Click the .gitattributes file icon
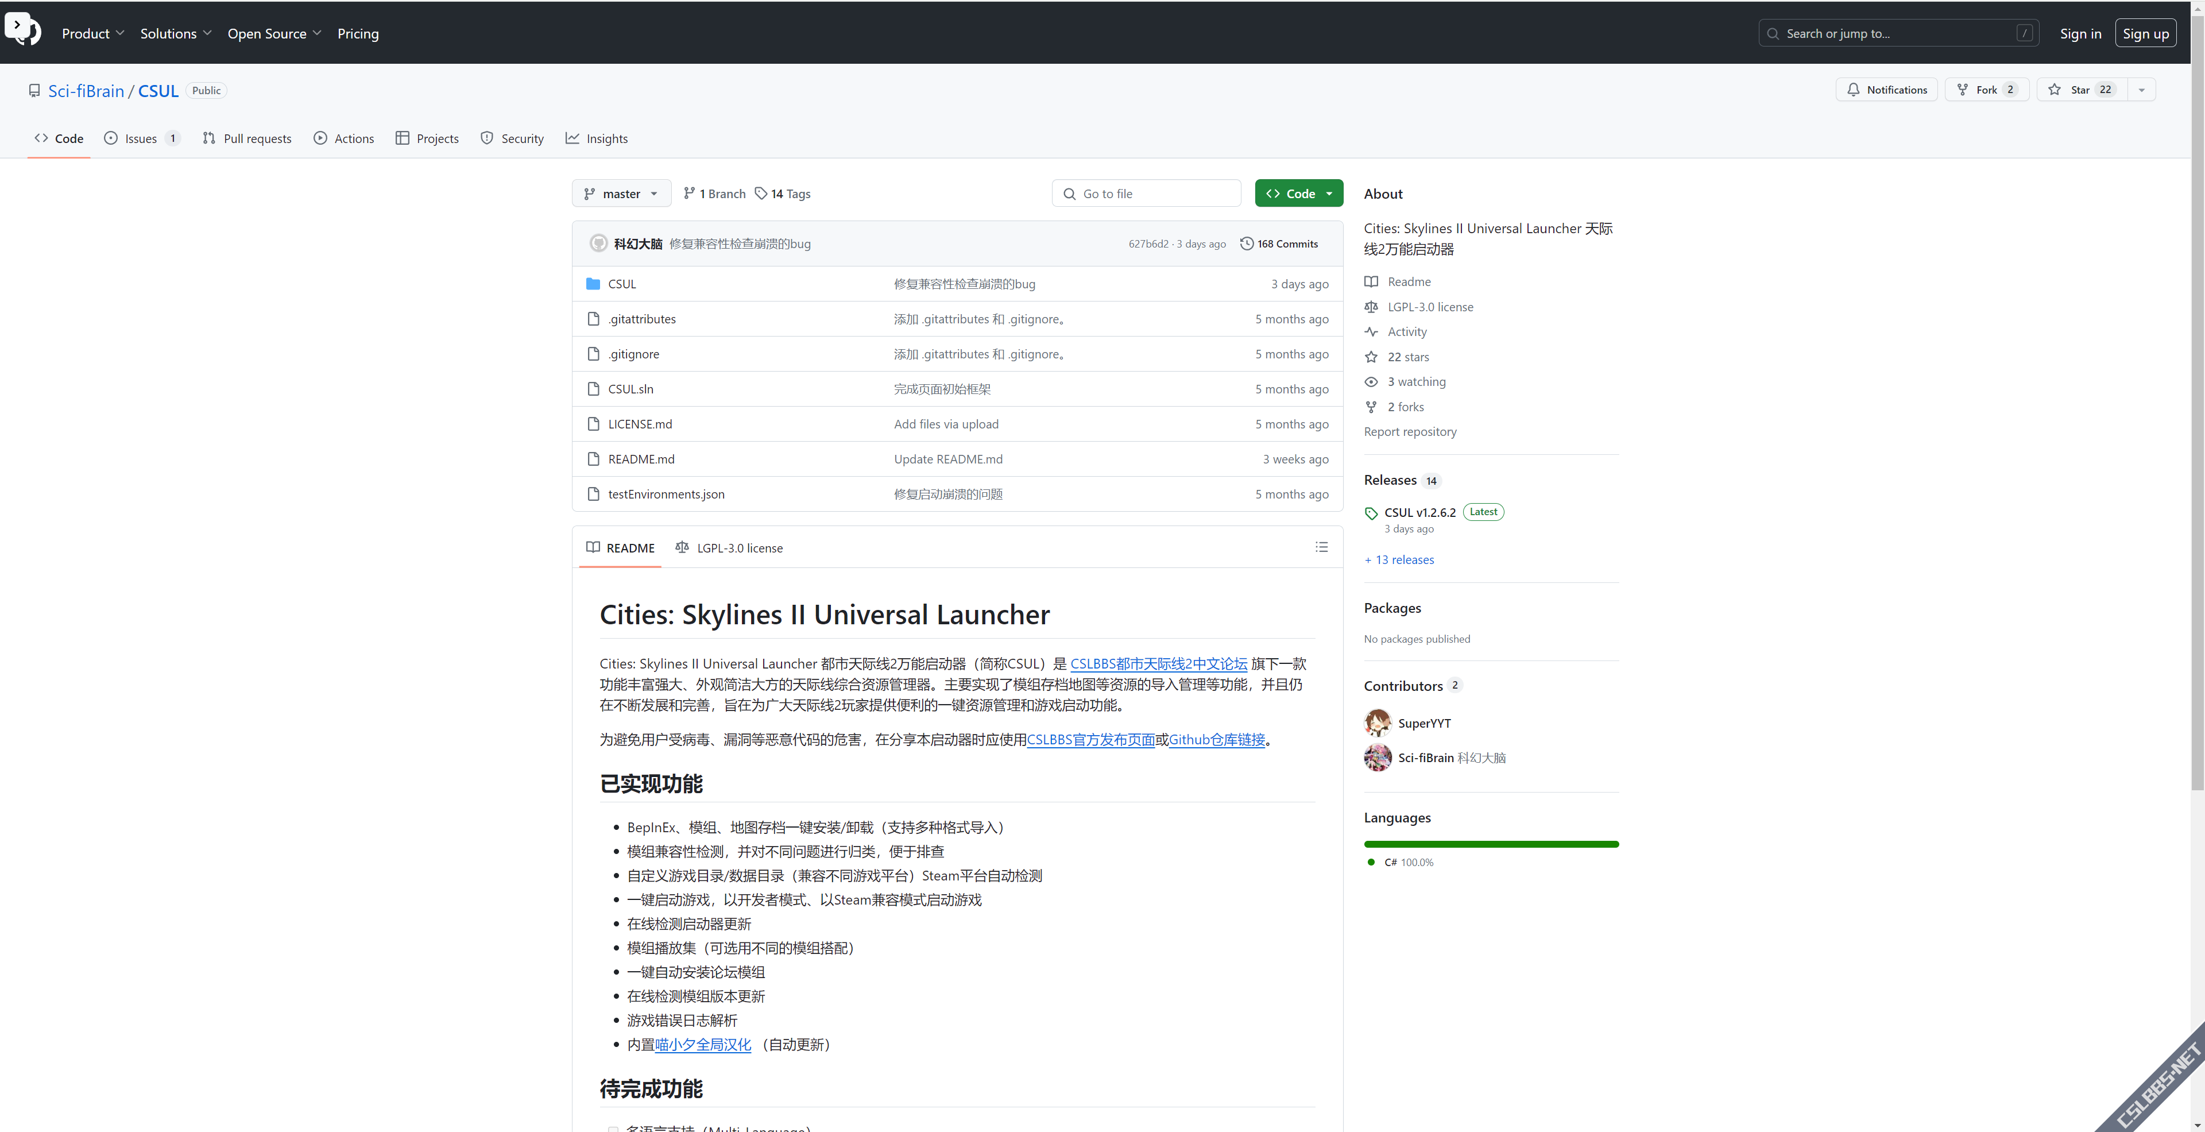The width and height of the screenshot is (2205, 1132). point(593,319)
